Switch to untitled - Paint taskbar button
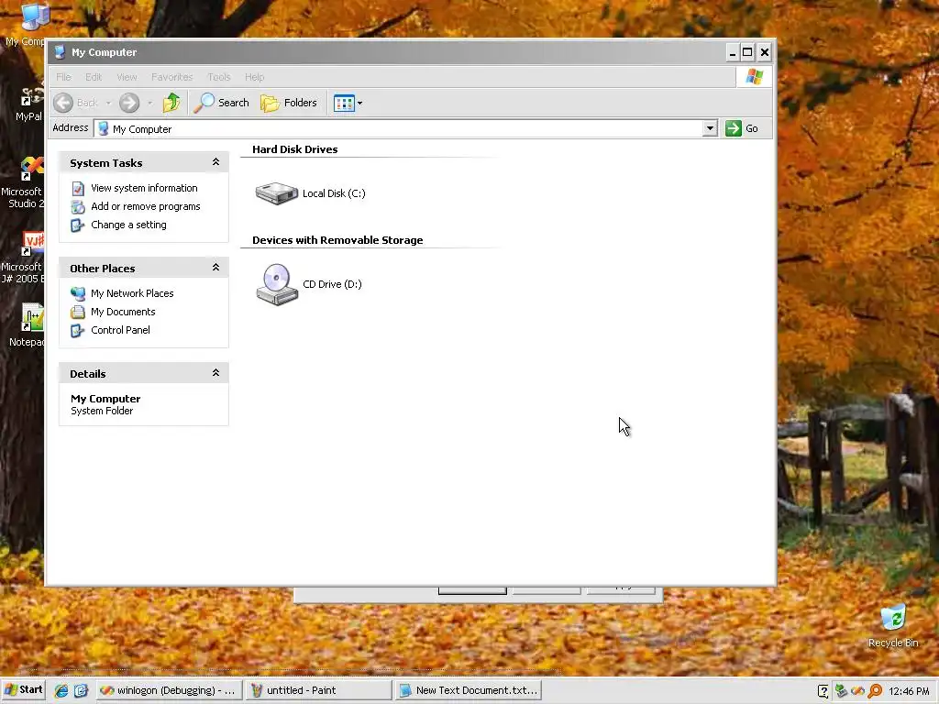Viewport: 939px width, 704px height. [x=318, y=690]
